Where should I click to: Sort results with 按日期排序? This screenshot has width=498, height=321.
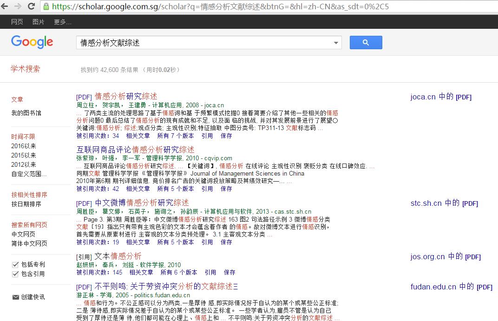click(26, 204)
